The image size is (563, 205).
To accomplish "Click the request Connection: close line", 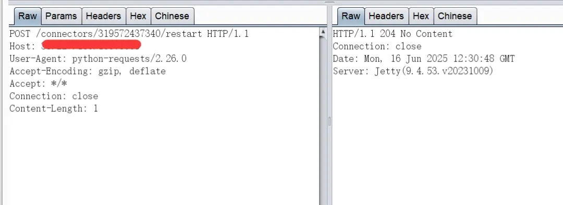I will click(54, 96).
